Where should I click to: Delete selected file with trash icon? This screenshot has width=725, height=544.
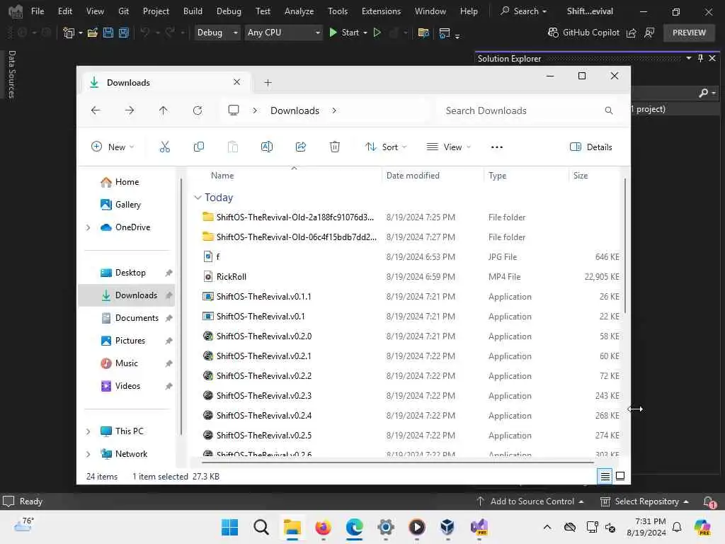pyautogui.click(x=335, y=147)
